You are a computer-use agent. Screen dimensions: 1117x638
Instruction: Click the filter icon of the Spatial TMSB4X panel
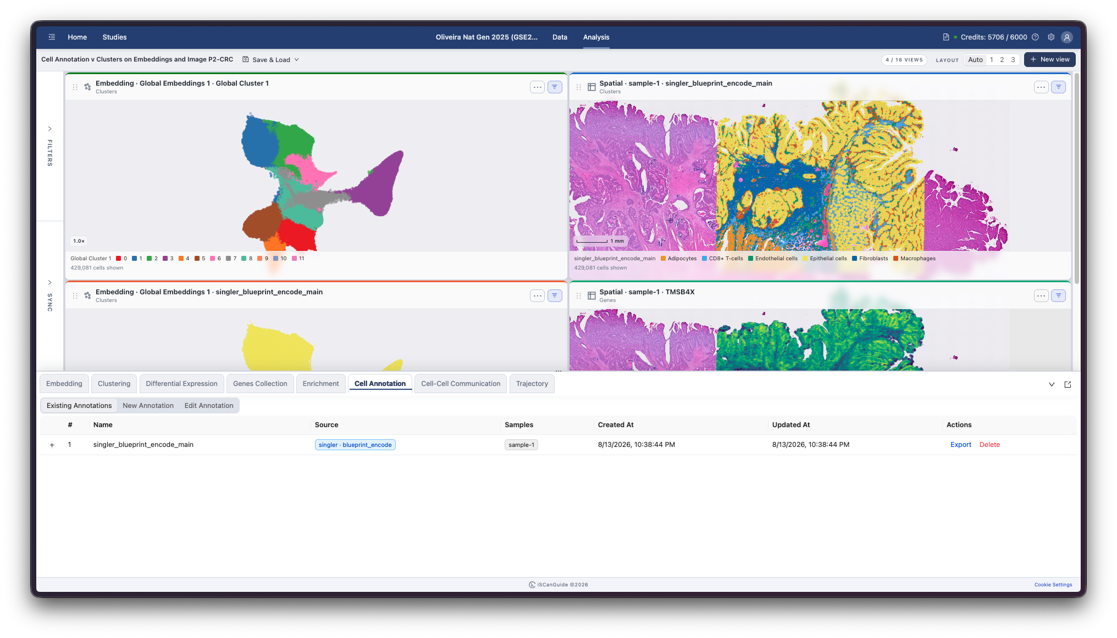pos(1059,295)
